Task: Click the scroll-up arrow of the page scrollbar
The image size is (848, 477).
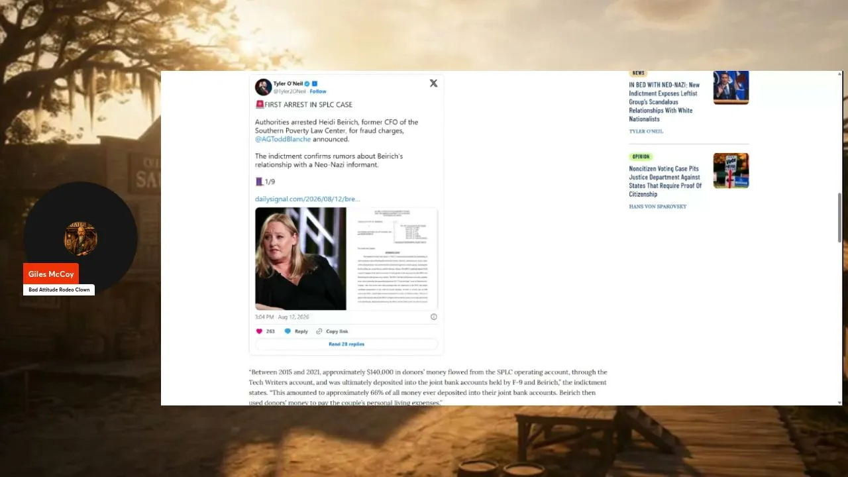Action: coord(839,74)
